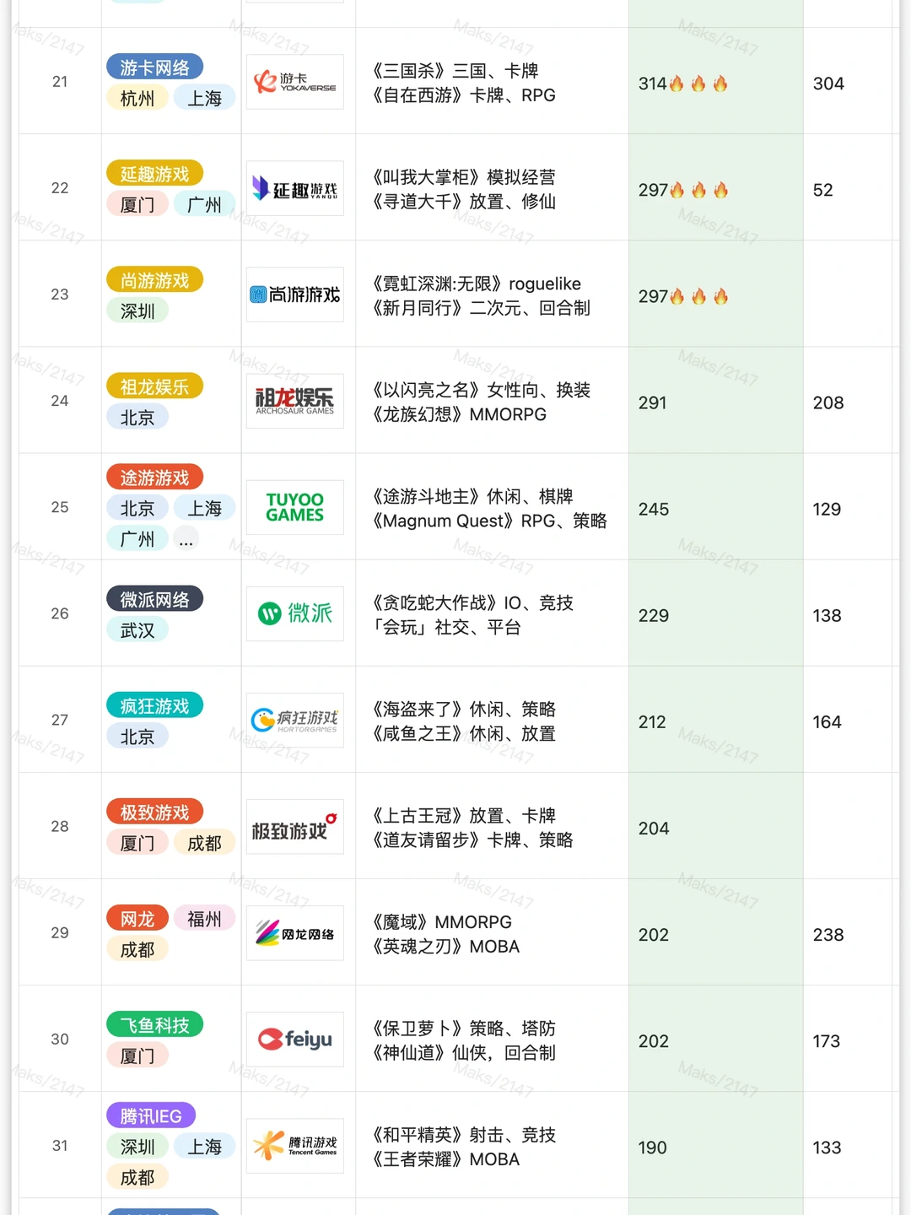The image size is (911, 1215).
Task: Click the 297 cell for 尚游游戏
Action: click(715, 294)
